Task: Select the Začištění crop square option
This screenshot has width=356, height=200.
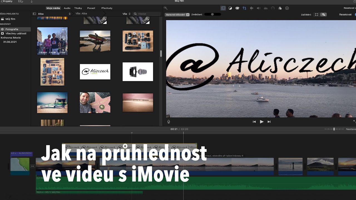Action: point(317,14)
